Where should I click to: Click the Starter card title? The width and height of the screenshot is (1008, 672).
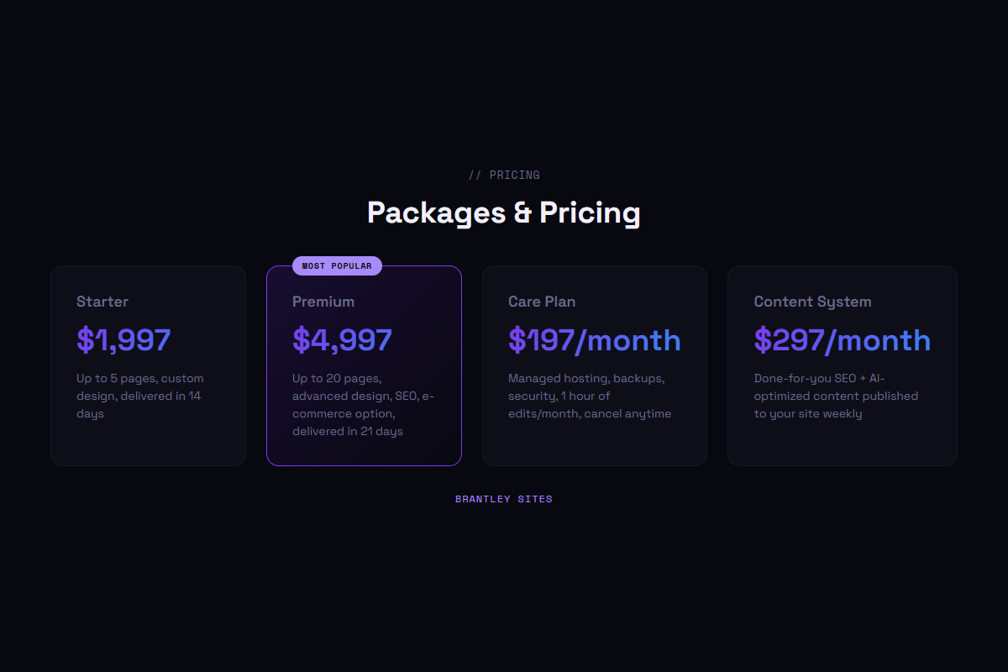point(102,301)
